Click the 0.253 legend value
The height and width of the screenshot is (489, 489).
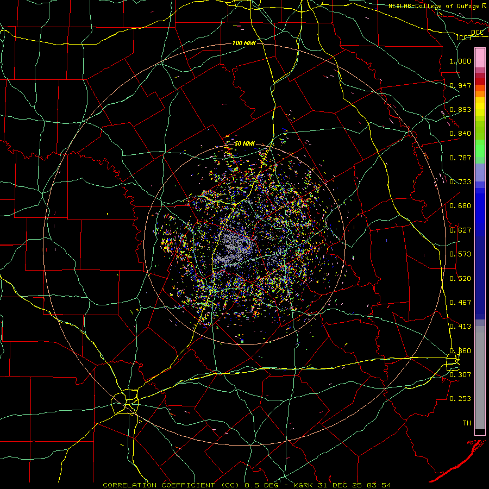tap(460, 399)
